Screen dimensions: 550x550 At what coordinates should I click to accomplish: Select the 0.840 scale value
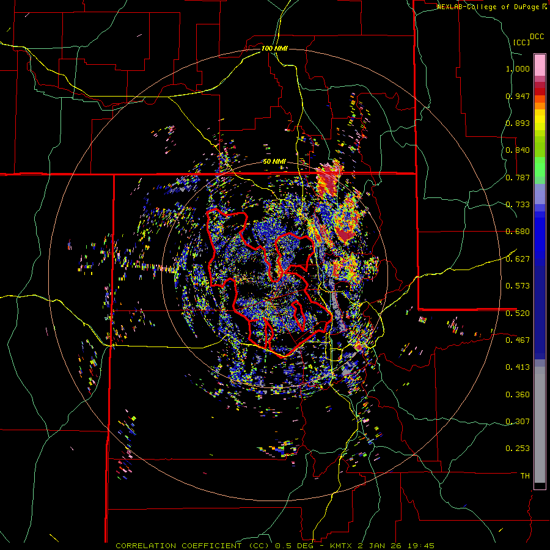click(x=518, y=150)
